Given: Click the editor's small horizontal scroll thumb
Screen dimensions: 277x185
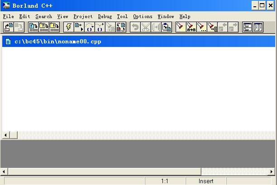Looking at the screenshot, I should point(14,135).
